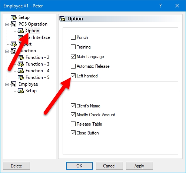
Task: Click the Function - 4 gear icon
Action: pyautogui.click(x=21, y=71)
